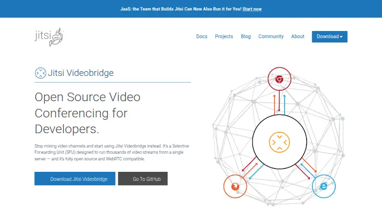Open the About page
The height and width of the screenshot is (210, 382).
pyautogui.click(x=297, y=36)
